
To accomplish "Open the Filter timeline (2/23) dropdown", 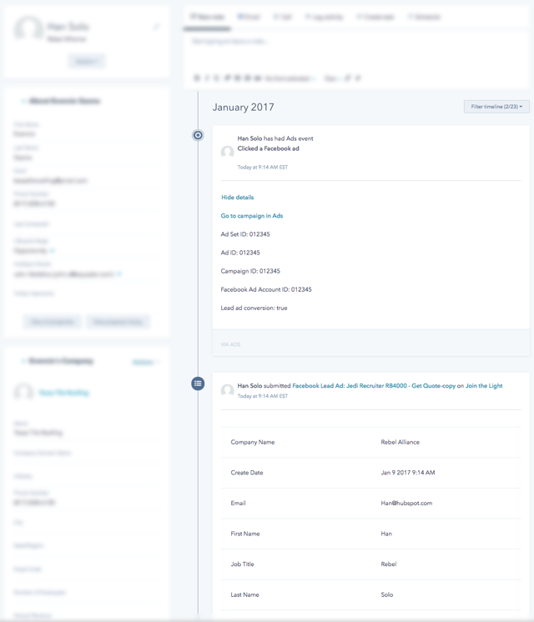I will point(496,107).
